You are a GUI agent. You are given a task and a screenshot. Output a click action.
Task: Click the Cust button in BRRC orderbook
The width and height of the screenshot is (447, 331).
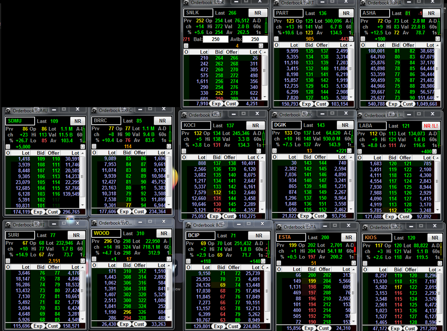[139, 212]
